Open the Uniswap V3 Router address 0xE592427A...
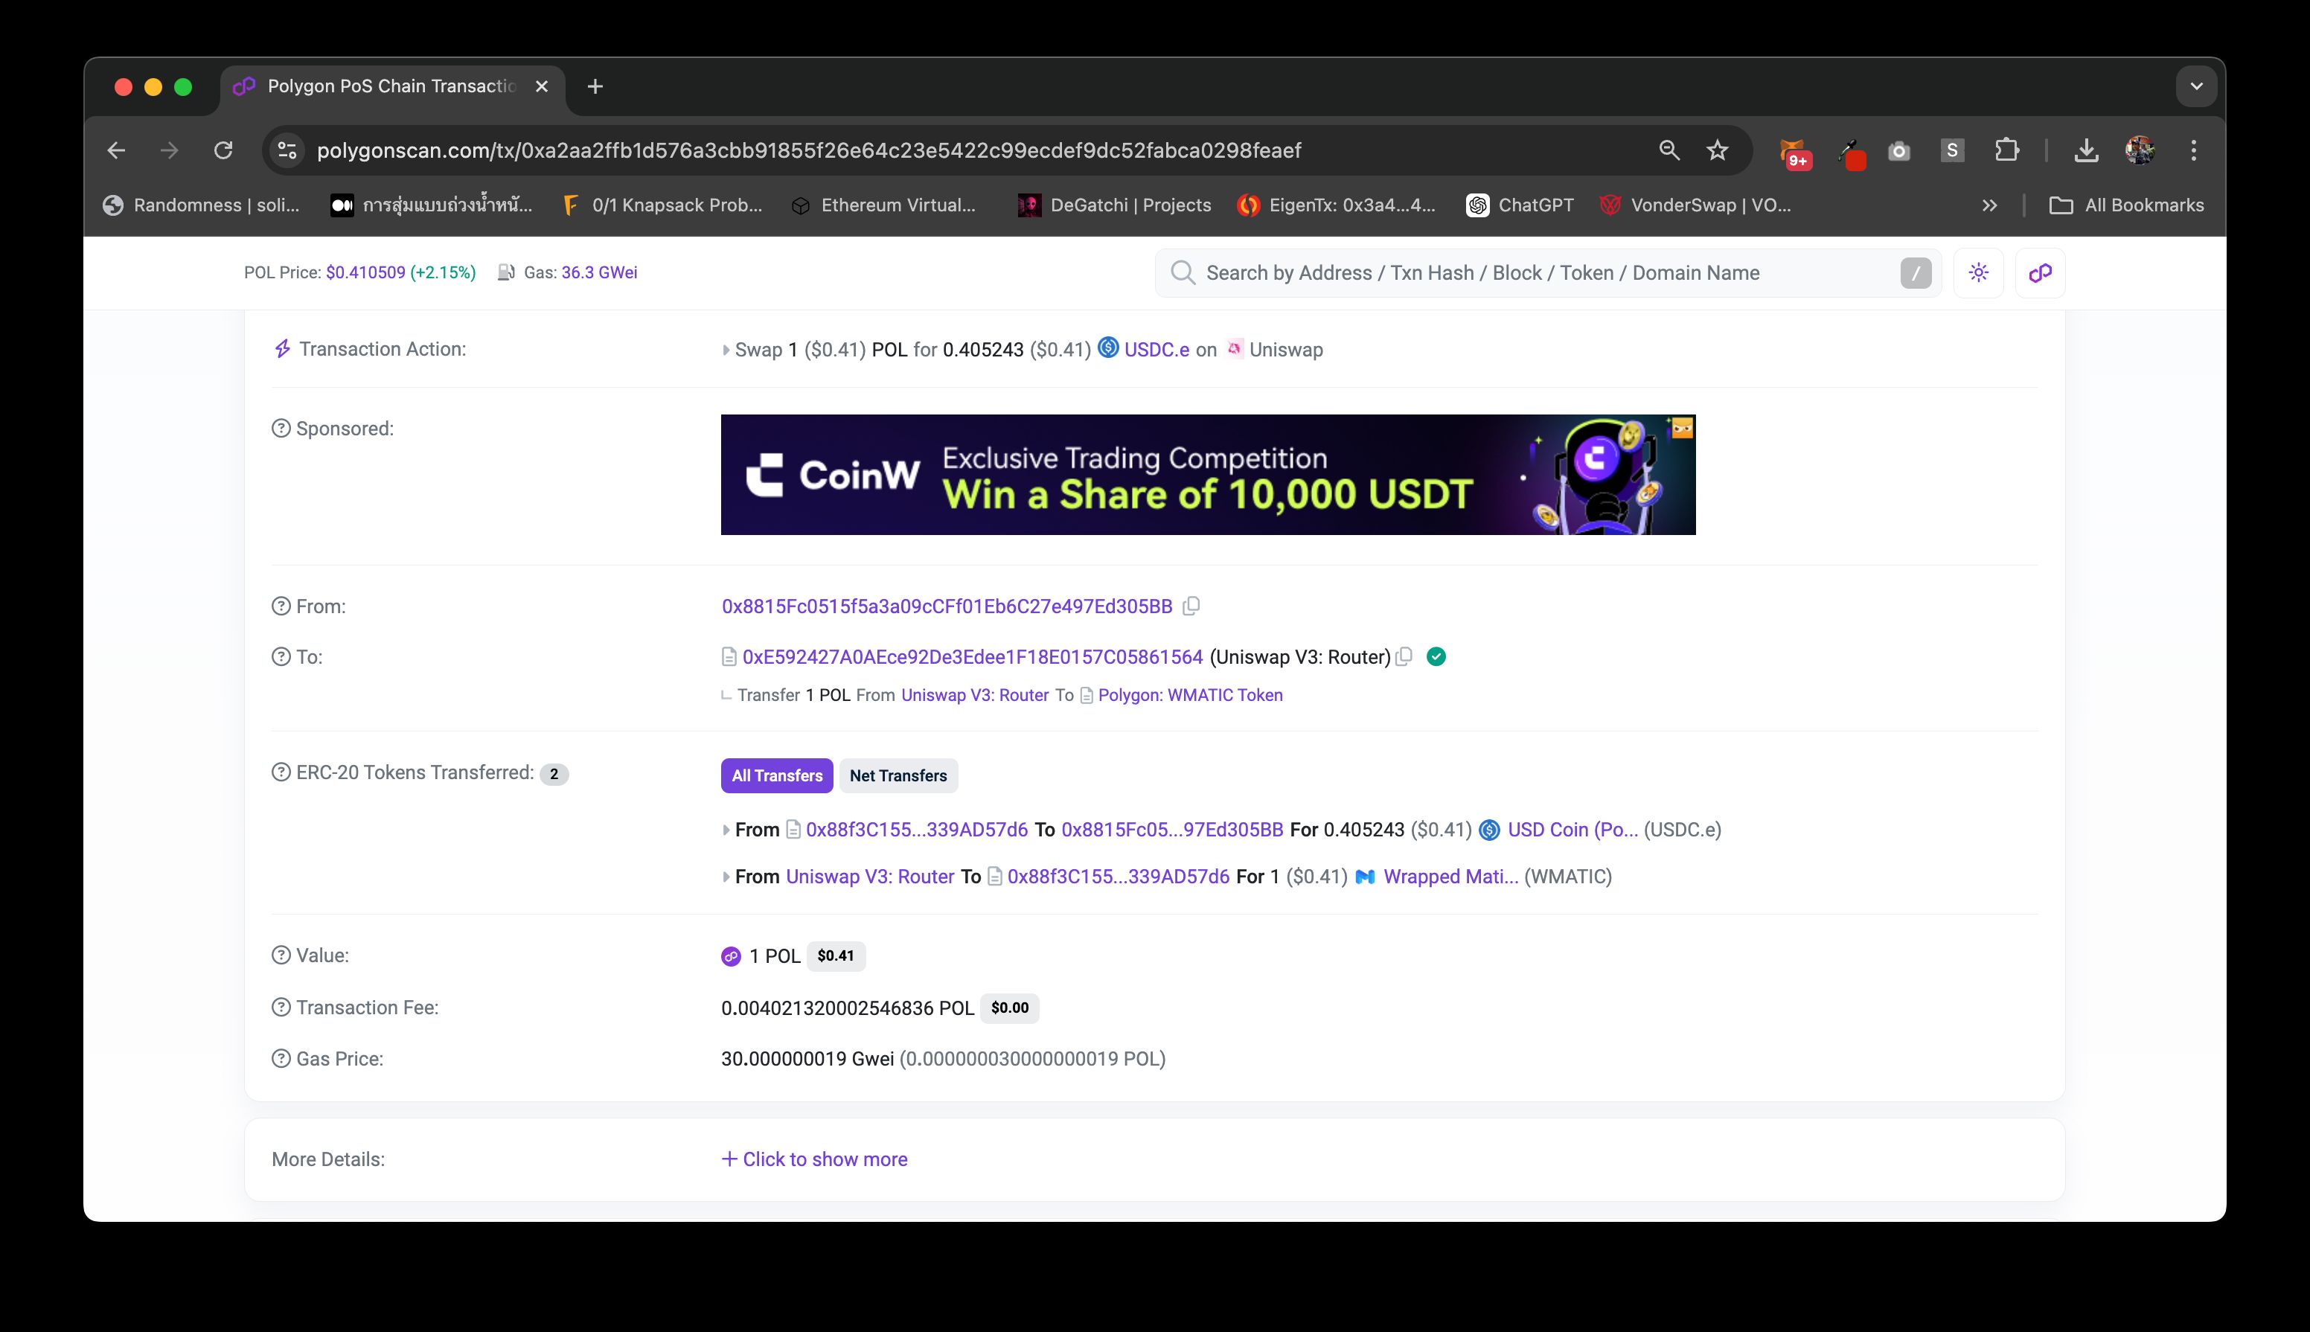Screen dimensions: 2310x1332 (973, 657)
